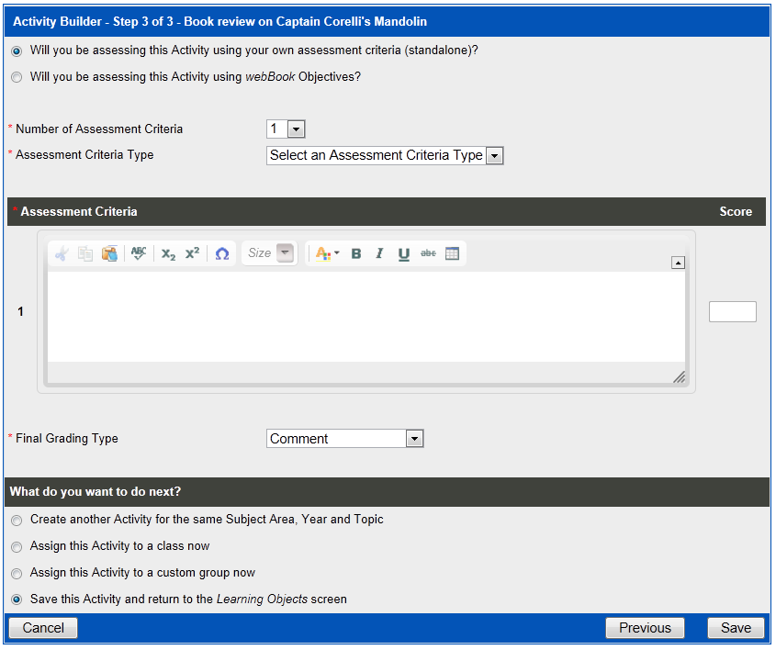Apply subscript formatting
776x650 pixels.
168,254
